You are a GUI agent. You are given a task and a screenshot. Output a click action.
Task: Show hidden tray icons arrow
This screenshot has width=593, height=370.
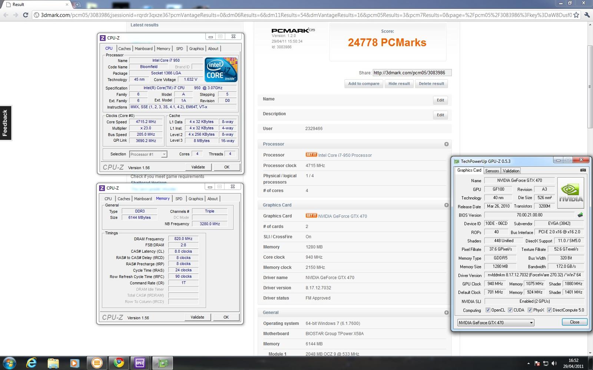[529, 363]
